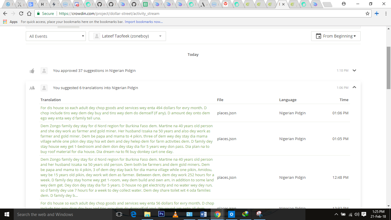Click the Today date heading
Screen dimensions: 391x220
(193, 55)
